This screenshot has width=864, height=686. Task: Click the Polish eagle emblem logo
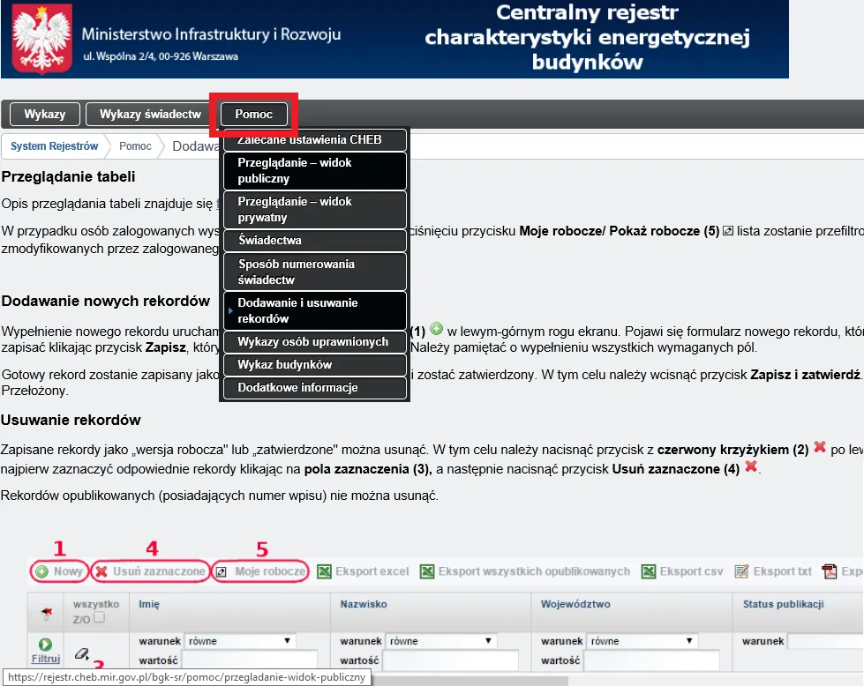click(x=38, y=39)
